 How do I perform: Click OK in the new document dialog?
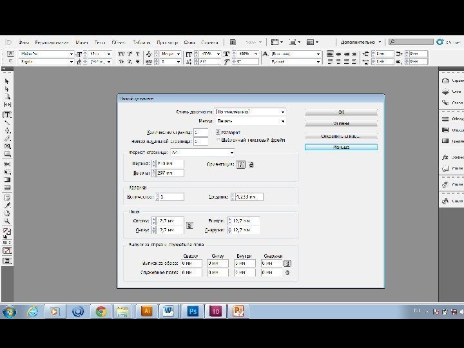pos(341,112)
